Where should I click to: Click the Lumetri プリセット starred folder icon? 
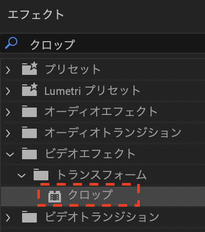(x=29, y=90)
